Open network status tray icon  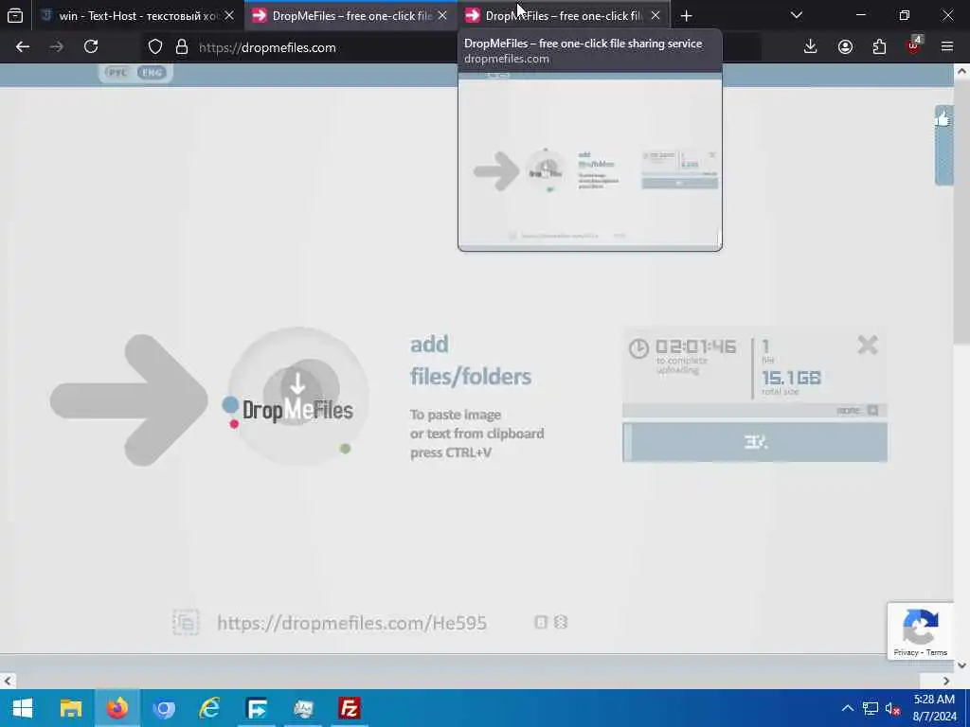tap(871, 708)
